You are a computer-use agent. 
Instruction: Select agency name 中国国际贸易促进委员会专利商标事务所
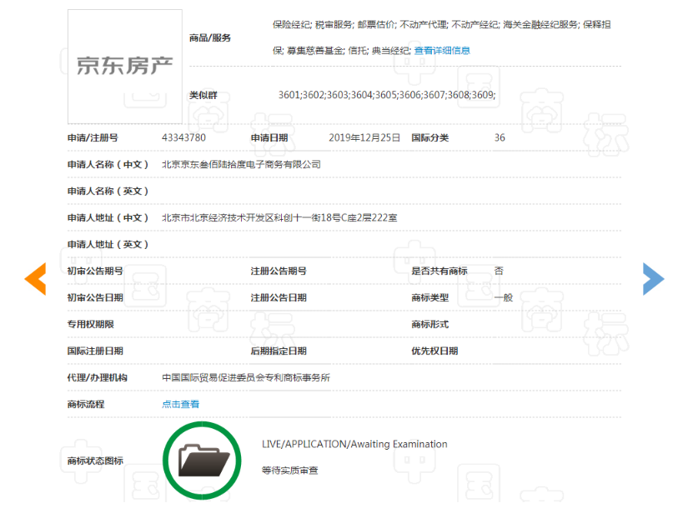pyautogui.click(x=246, y=377)
